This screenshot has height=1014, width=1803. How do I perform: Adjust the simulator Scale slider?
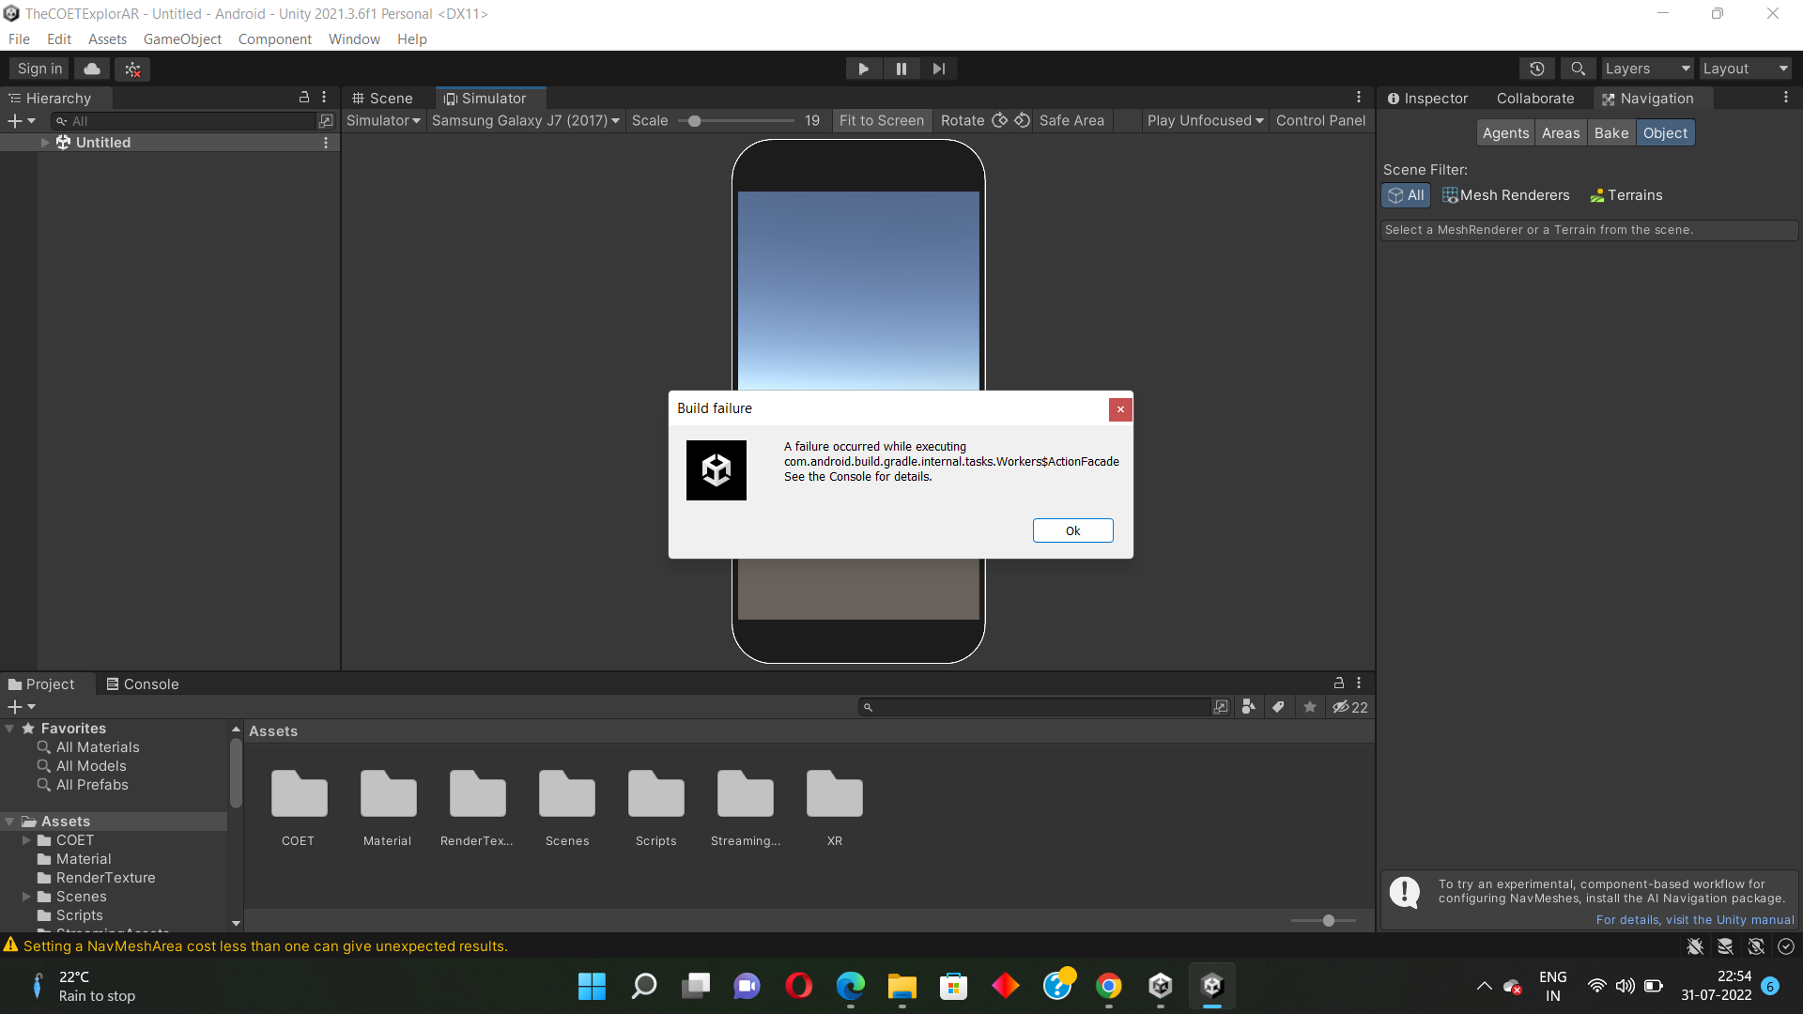pos(695,121)
